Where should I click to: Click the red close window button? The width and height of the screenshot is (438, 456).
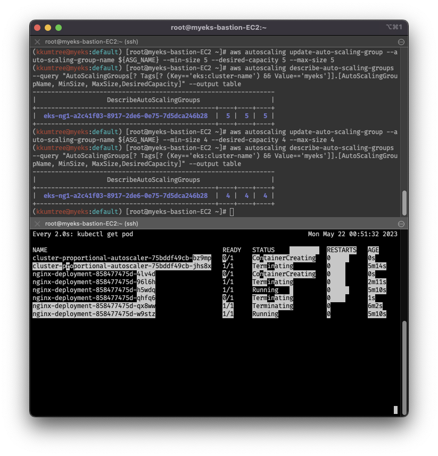(x=37, y=28)
